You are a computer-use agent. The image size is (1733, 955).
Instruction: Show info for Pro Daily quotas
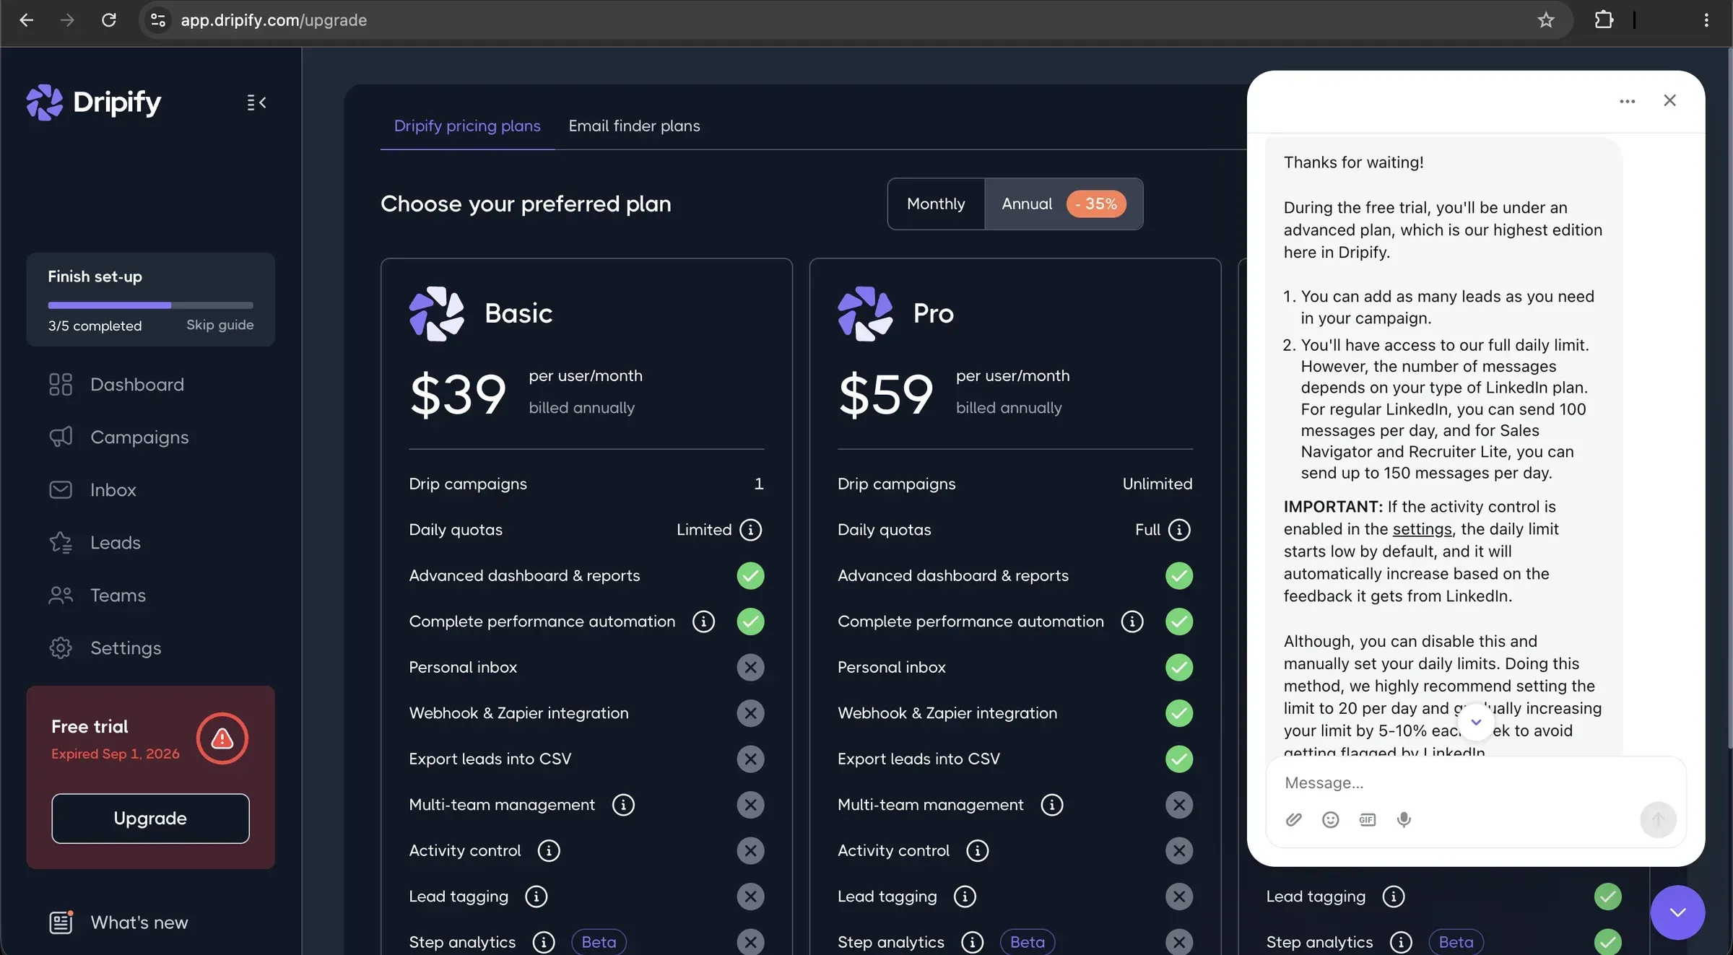[1179, 530]
